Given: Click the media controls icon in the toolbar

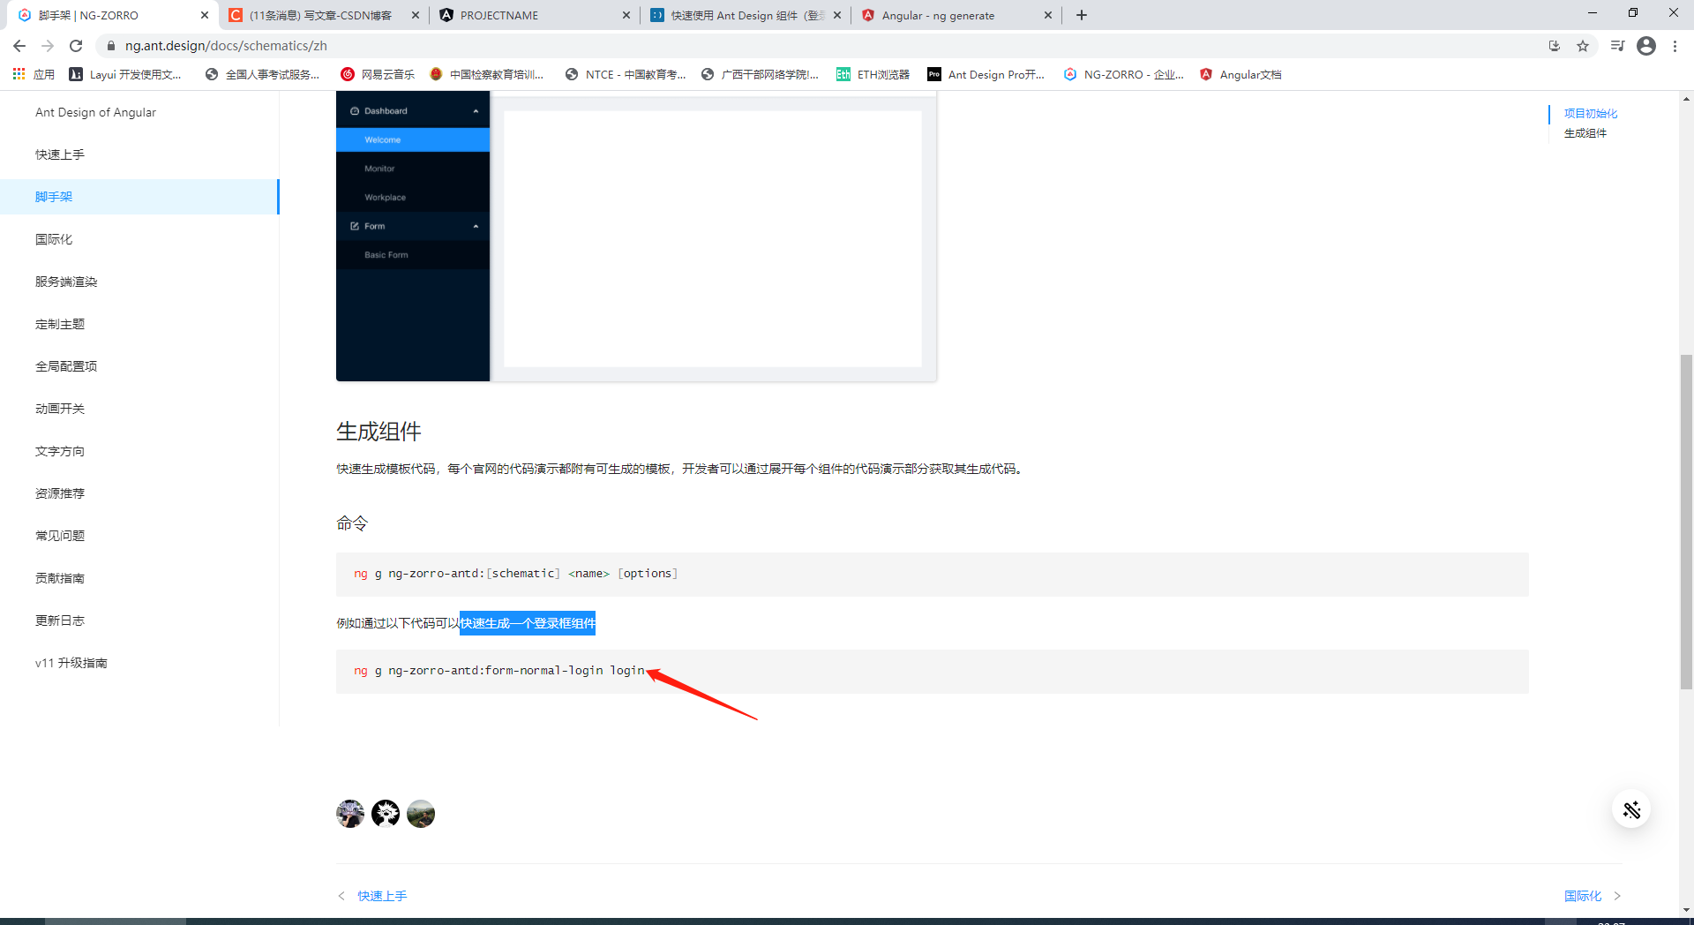Looking at the screenshot, I should [x=1616, y=45].
